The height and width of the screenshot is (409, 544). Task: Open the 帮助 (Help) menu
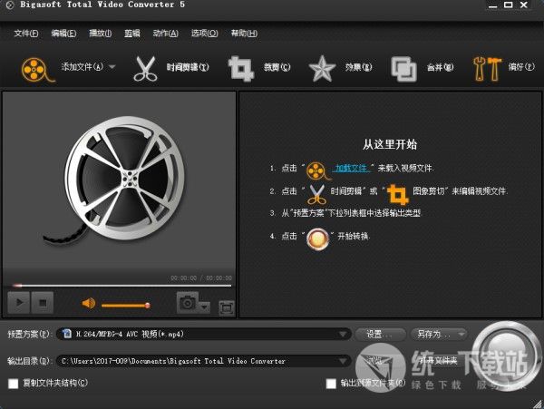coord(241,34)
